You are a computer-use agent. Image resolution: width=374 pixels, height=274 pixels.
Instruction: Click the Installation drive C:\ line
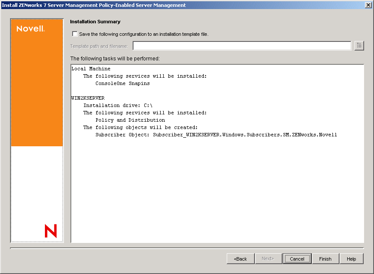[121, 105]
